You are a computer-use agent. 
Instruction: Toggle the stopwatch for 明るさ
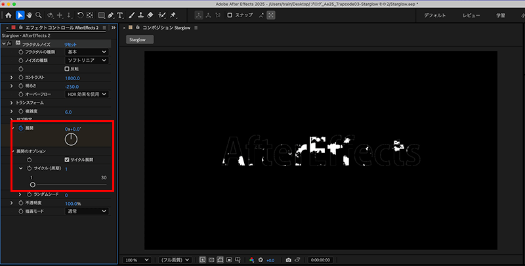tap(21, 86)
